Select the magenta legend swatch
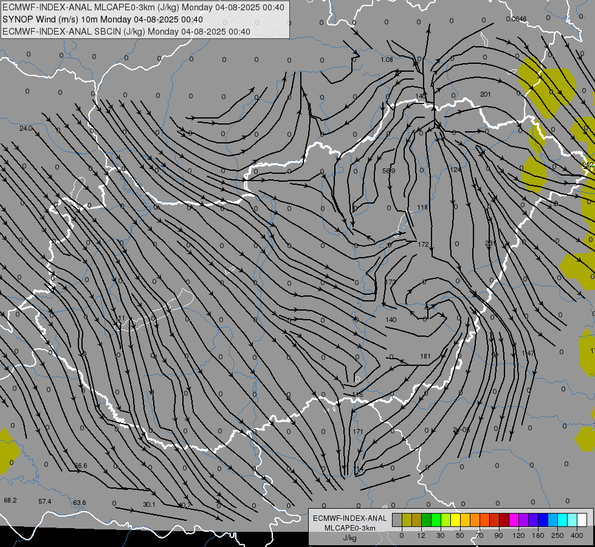595x547 pixels. pos(514,520)
